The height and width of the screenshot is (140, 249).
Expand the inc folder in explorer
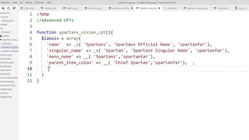(2, 28)
